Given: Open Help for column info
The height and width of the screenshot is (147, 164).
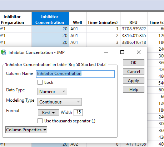Looking at the screenshot, I should [134, 90].
